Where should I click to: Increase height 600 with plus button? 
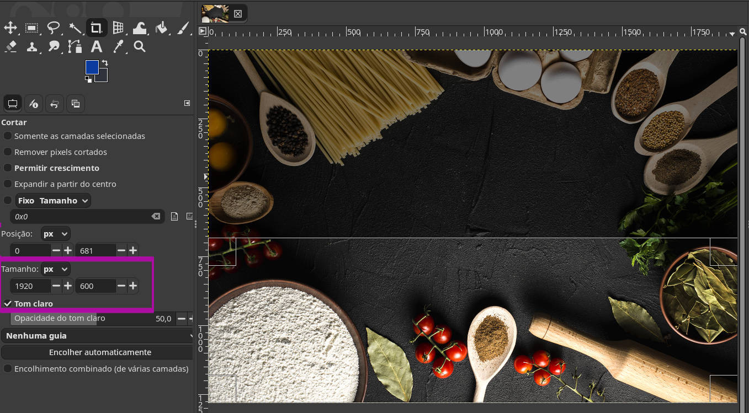133,286
